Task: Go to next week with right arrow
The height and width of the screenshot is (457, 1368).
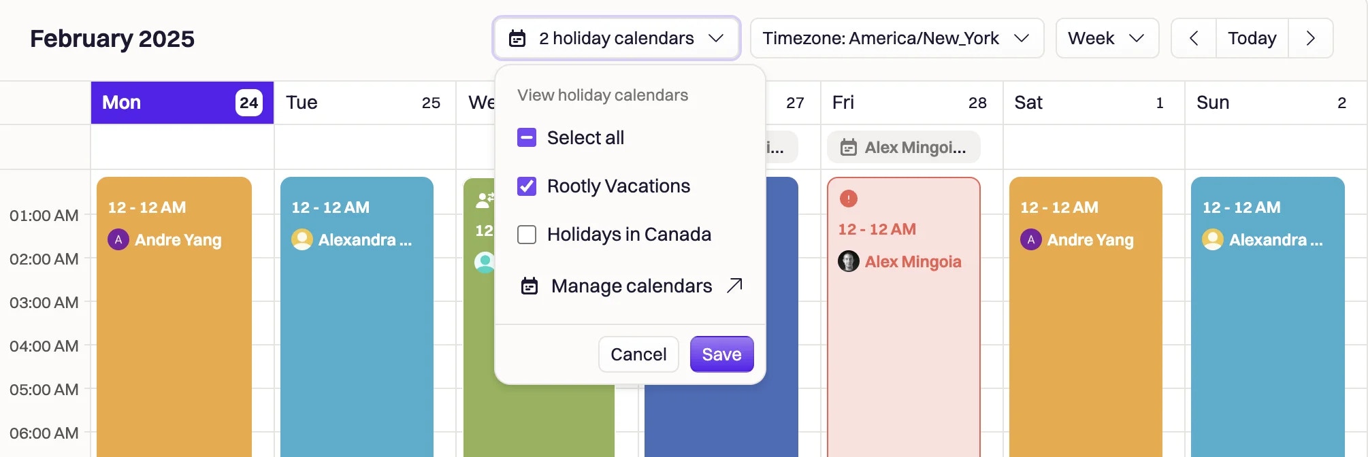Action: pyautogui.click(x=1310, y=38)
